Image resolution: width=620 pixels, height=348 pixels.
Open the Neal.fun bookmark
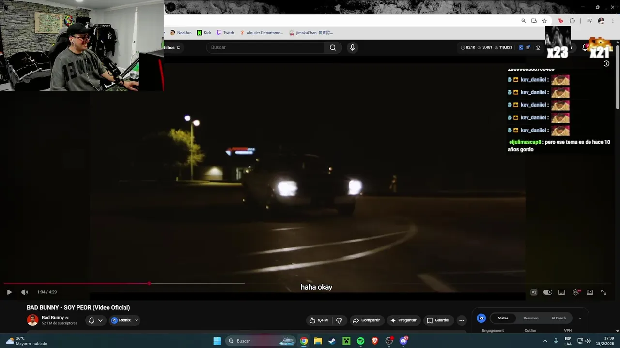pyautogui.click(x=181, y=33)
